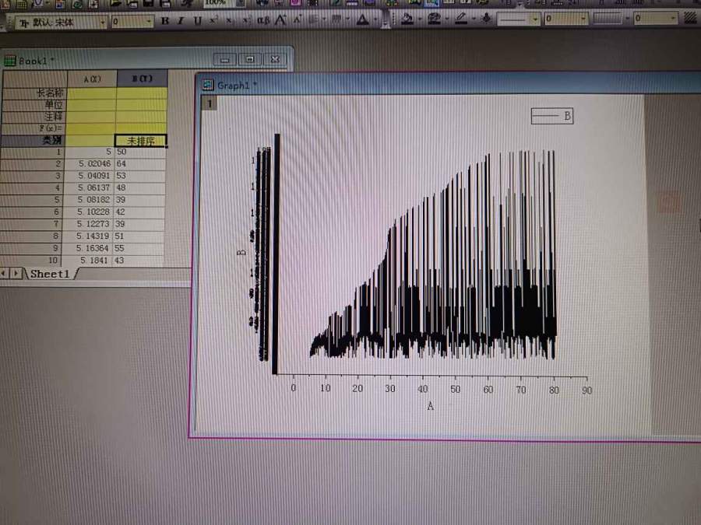Select column A(X) header
Viewport: 701px width, 525px height.
coord(90,79)
